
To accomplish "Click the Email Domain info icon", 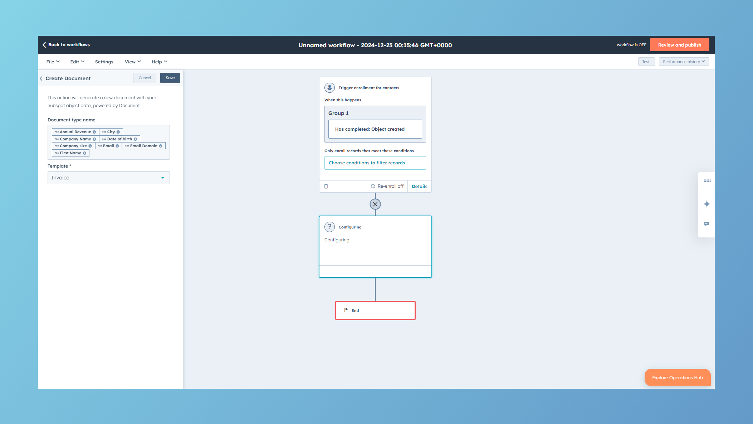I will tap(161, 146).
